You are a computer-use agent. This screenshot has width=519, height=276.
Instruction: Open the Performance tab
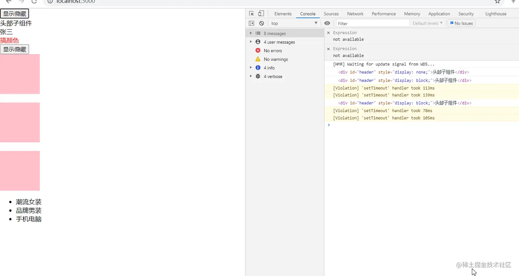pyautogui.click(x=384, y=14)
